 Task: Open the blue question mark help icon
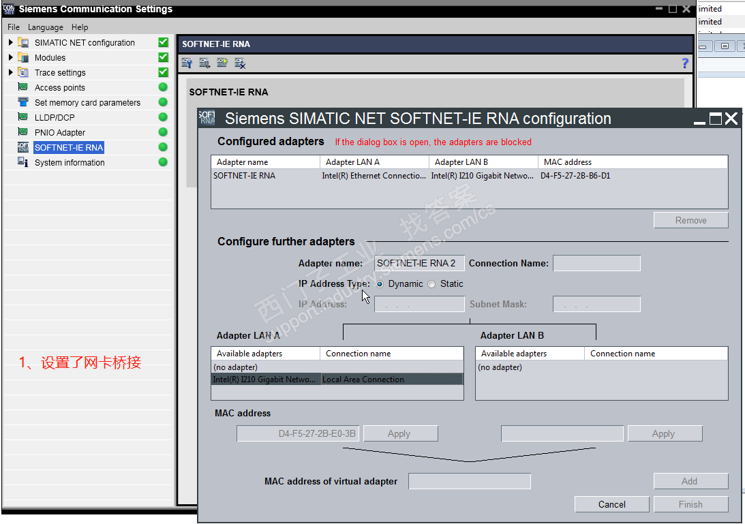pos(684,63)
